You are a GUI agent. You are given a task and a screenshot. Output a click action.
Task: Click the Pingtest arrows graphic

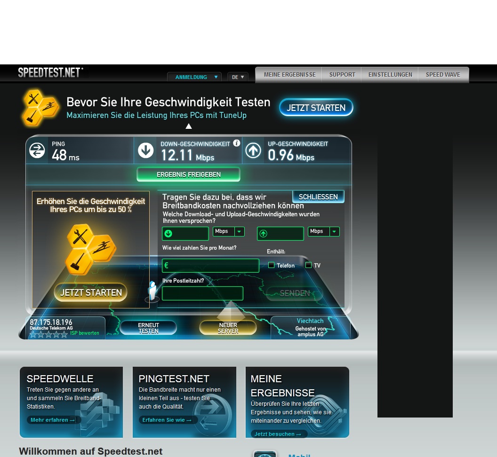tap(212, 415)
